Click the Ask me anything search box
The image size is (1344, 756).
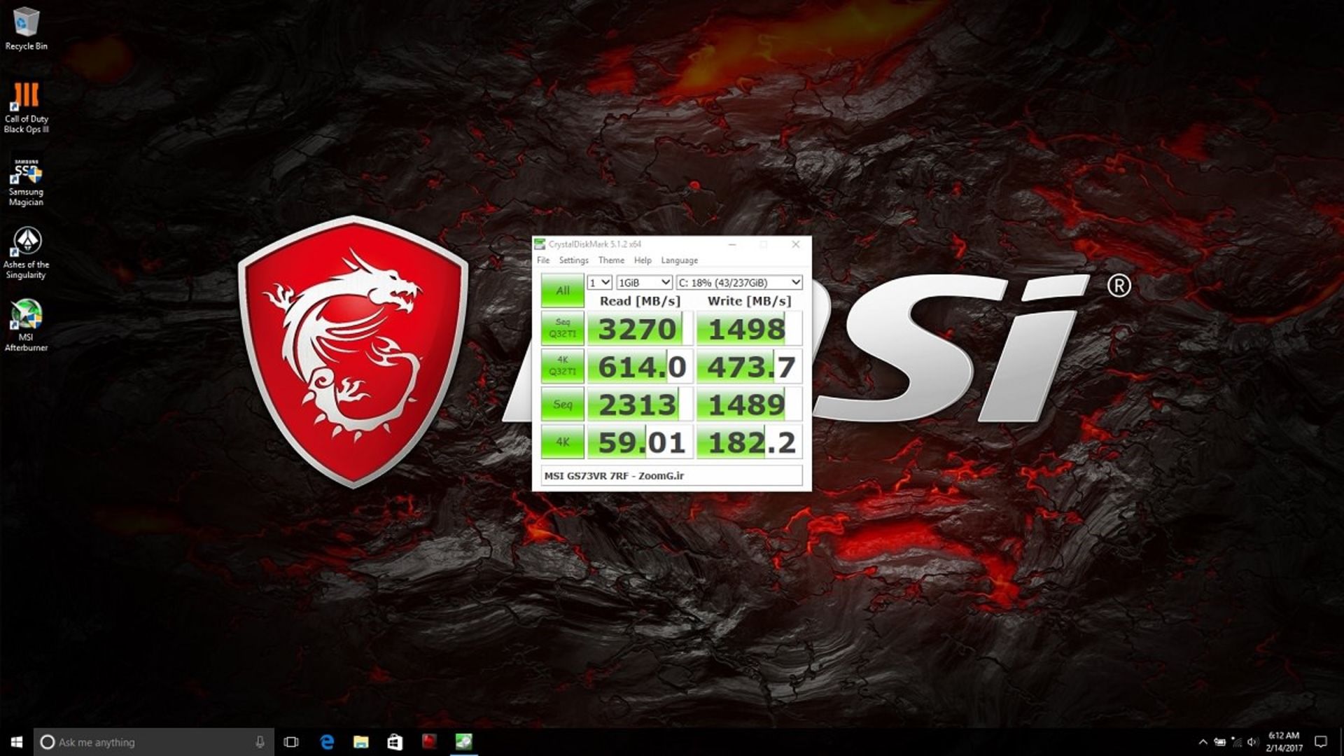[154, 742]
